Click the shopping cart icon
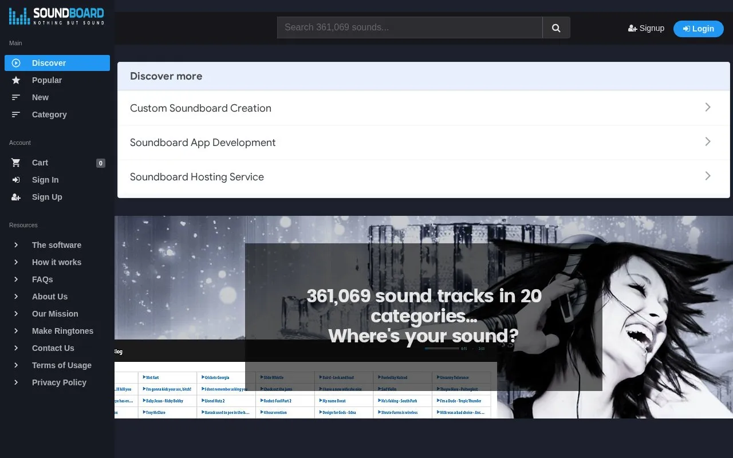Viewport: 733px width, 458px height. (x=16, y=163)
